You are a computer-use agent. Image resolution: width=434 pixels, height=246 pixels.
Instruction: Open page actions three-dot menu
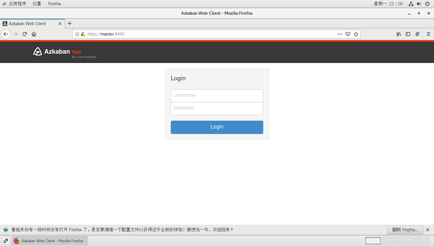tap(340, 34)
